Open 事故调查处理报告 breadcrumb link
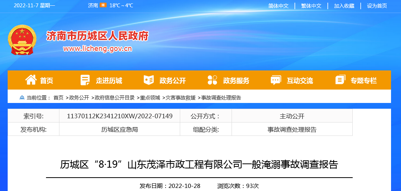401x191 pixels. [221, 98]
